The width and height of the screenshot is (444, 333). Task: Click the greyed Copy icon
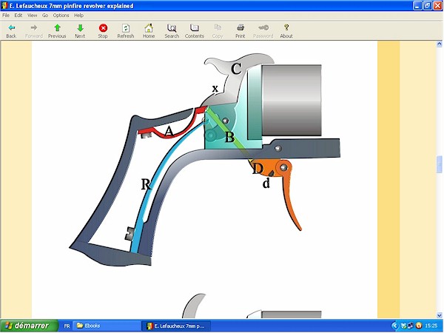click(x=218, y=28)
